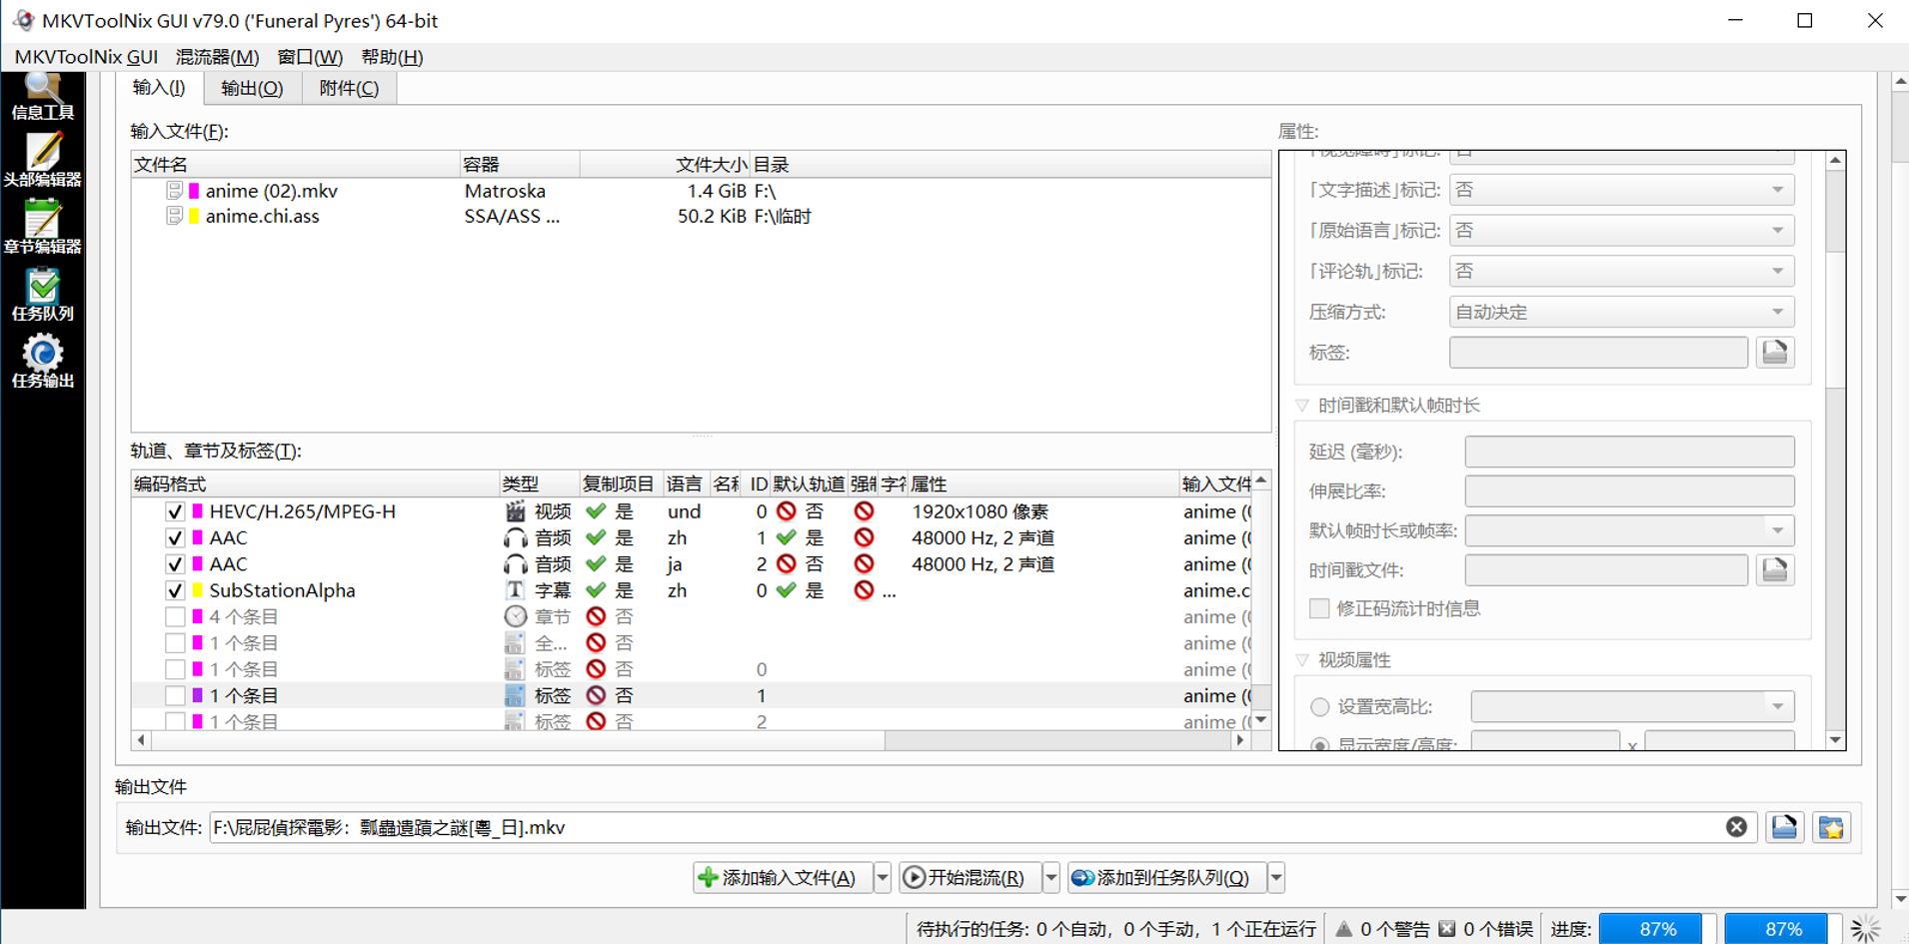Click the error X icon in status bar
The image size is (1909, 944).
pos(1446,929)
